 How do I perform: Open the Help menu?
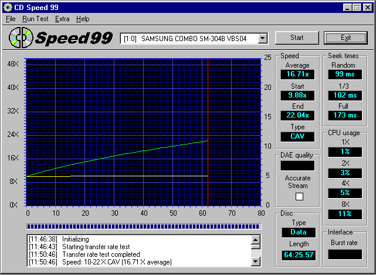pos(83,19)
